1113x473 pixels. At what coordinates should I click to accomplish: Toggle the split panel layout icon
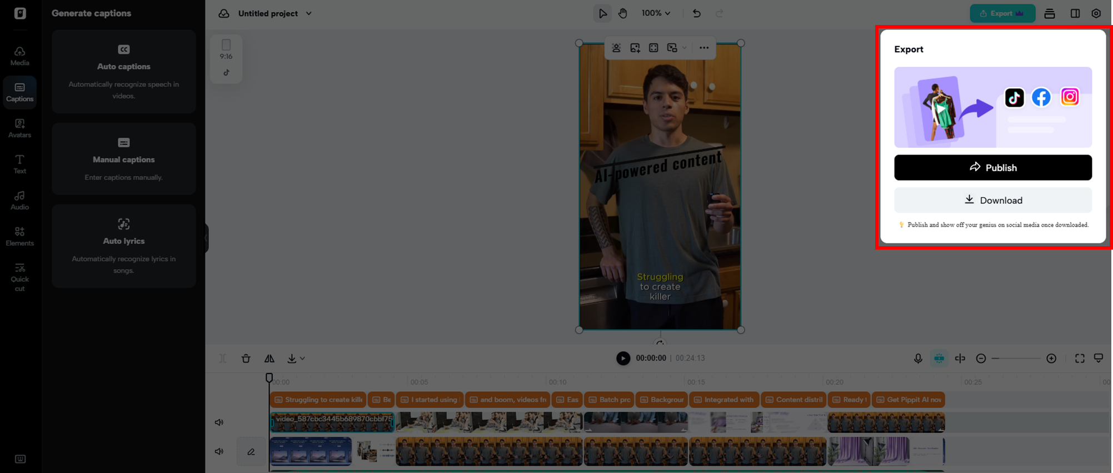[x=1075, y=13]
